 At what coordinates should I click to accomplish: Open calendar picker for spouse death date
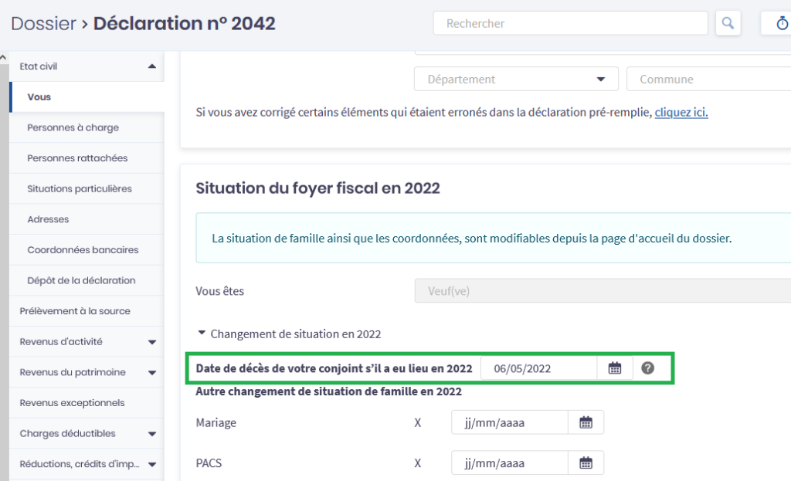coord(615,368)
